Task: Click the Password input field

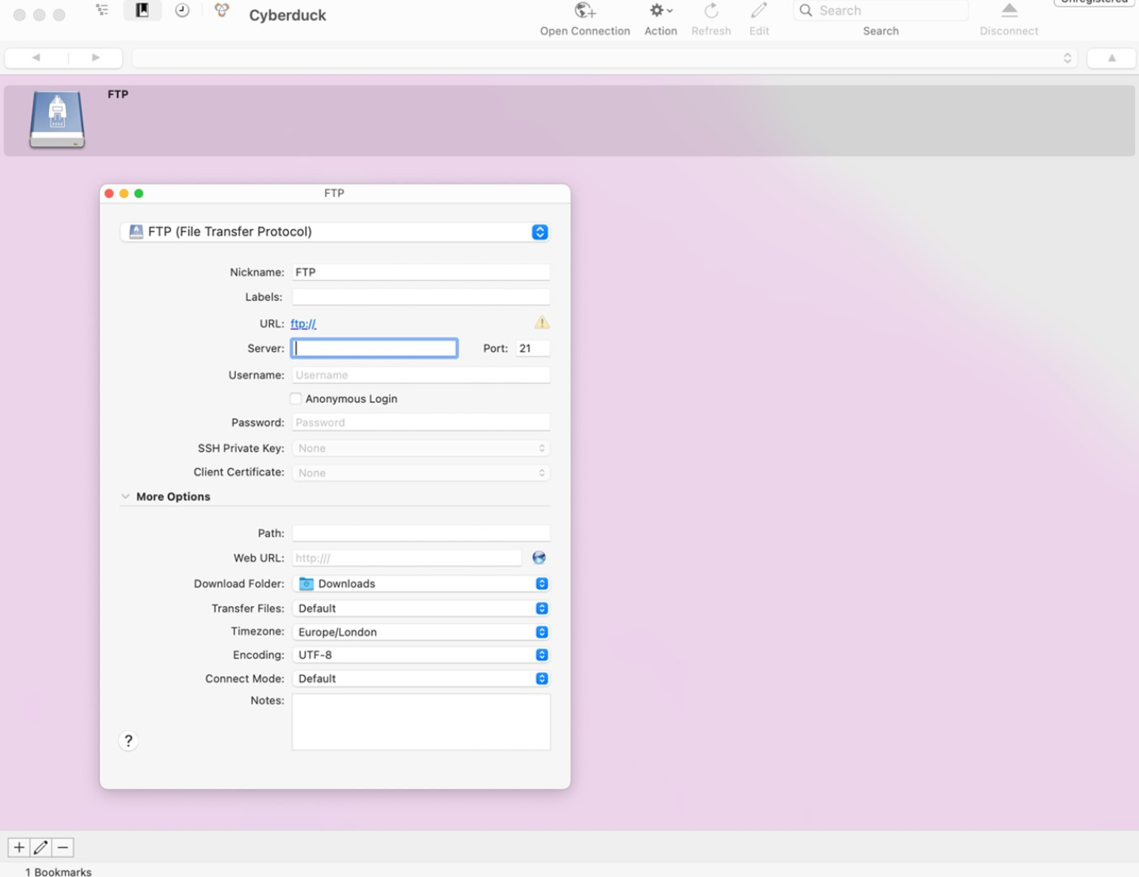Action: (421, 423)
